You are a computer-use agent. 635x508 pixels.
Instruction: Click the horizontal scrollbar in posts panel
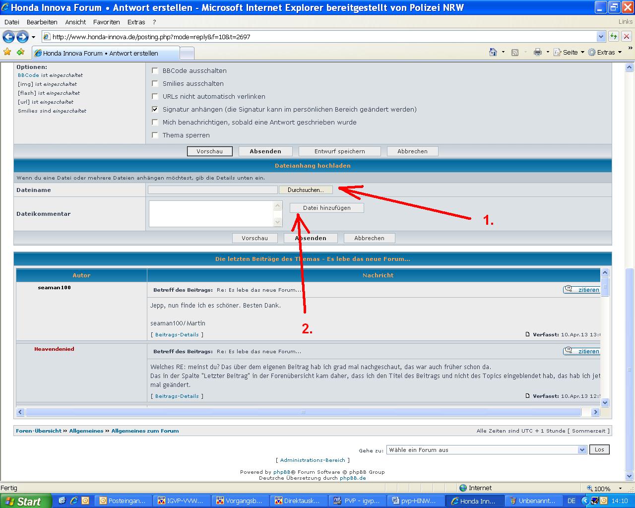click(x=303, y=412)
